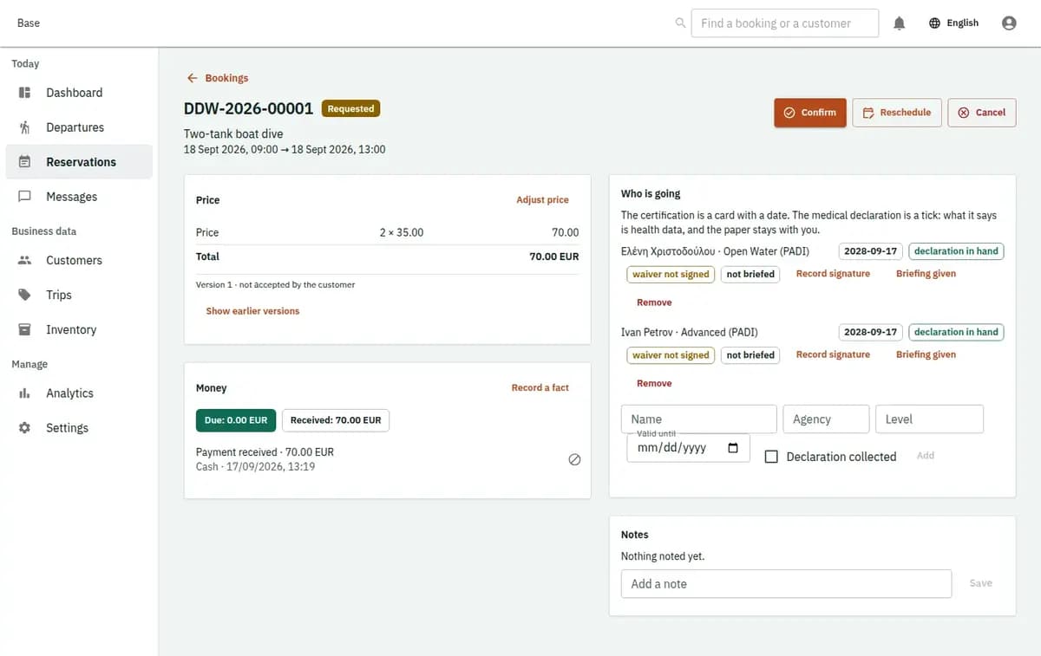Void the cash payment with circle-slash icon
The height and width of the screenshot is (656, 1041).
click(574, 460)
